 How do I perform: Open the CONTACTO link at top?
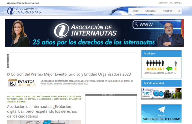pyautogui.click(x=163, y=3)
